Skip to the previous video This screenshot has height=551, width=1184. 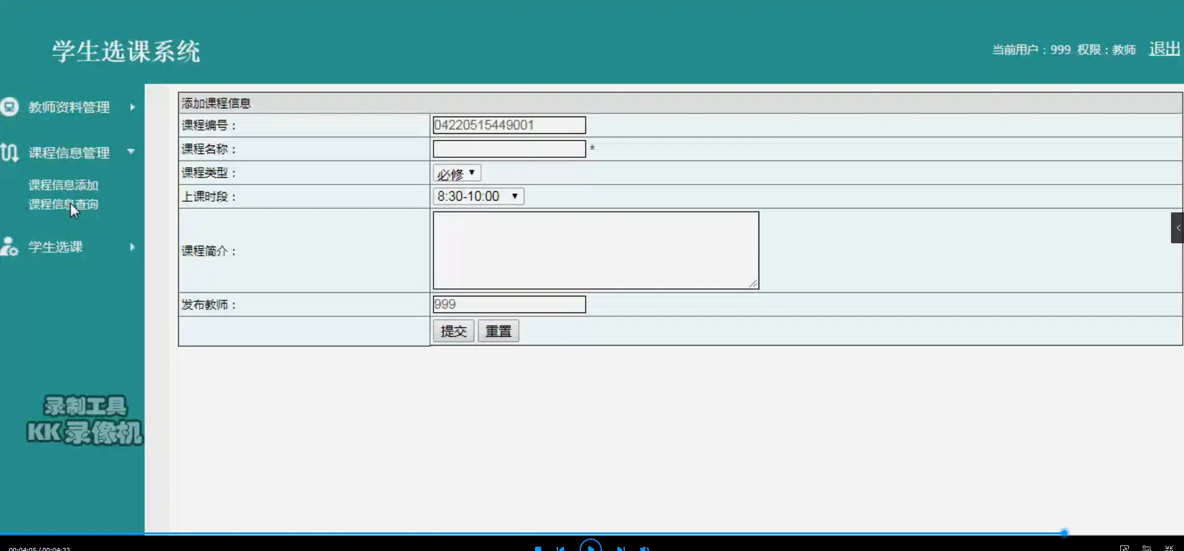point(560,549)
